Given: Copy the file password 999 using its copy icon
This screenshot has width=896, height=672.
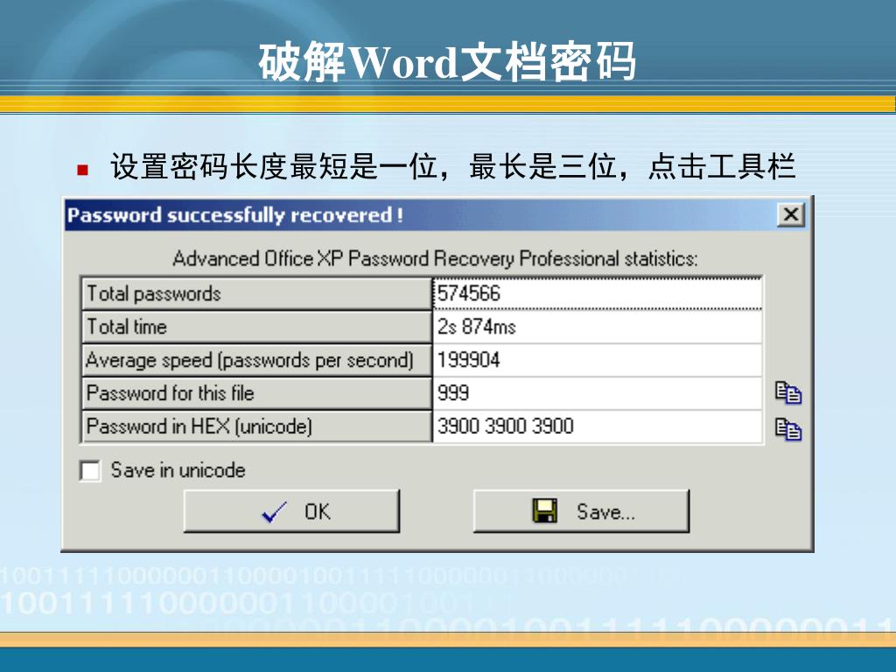Looking at the screenshot, I should (x=788, y=393).
